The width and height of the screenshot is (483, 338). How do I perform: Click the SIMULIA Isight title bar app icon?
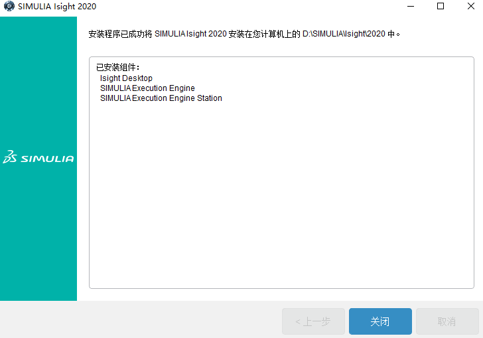click(9, 7)
